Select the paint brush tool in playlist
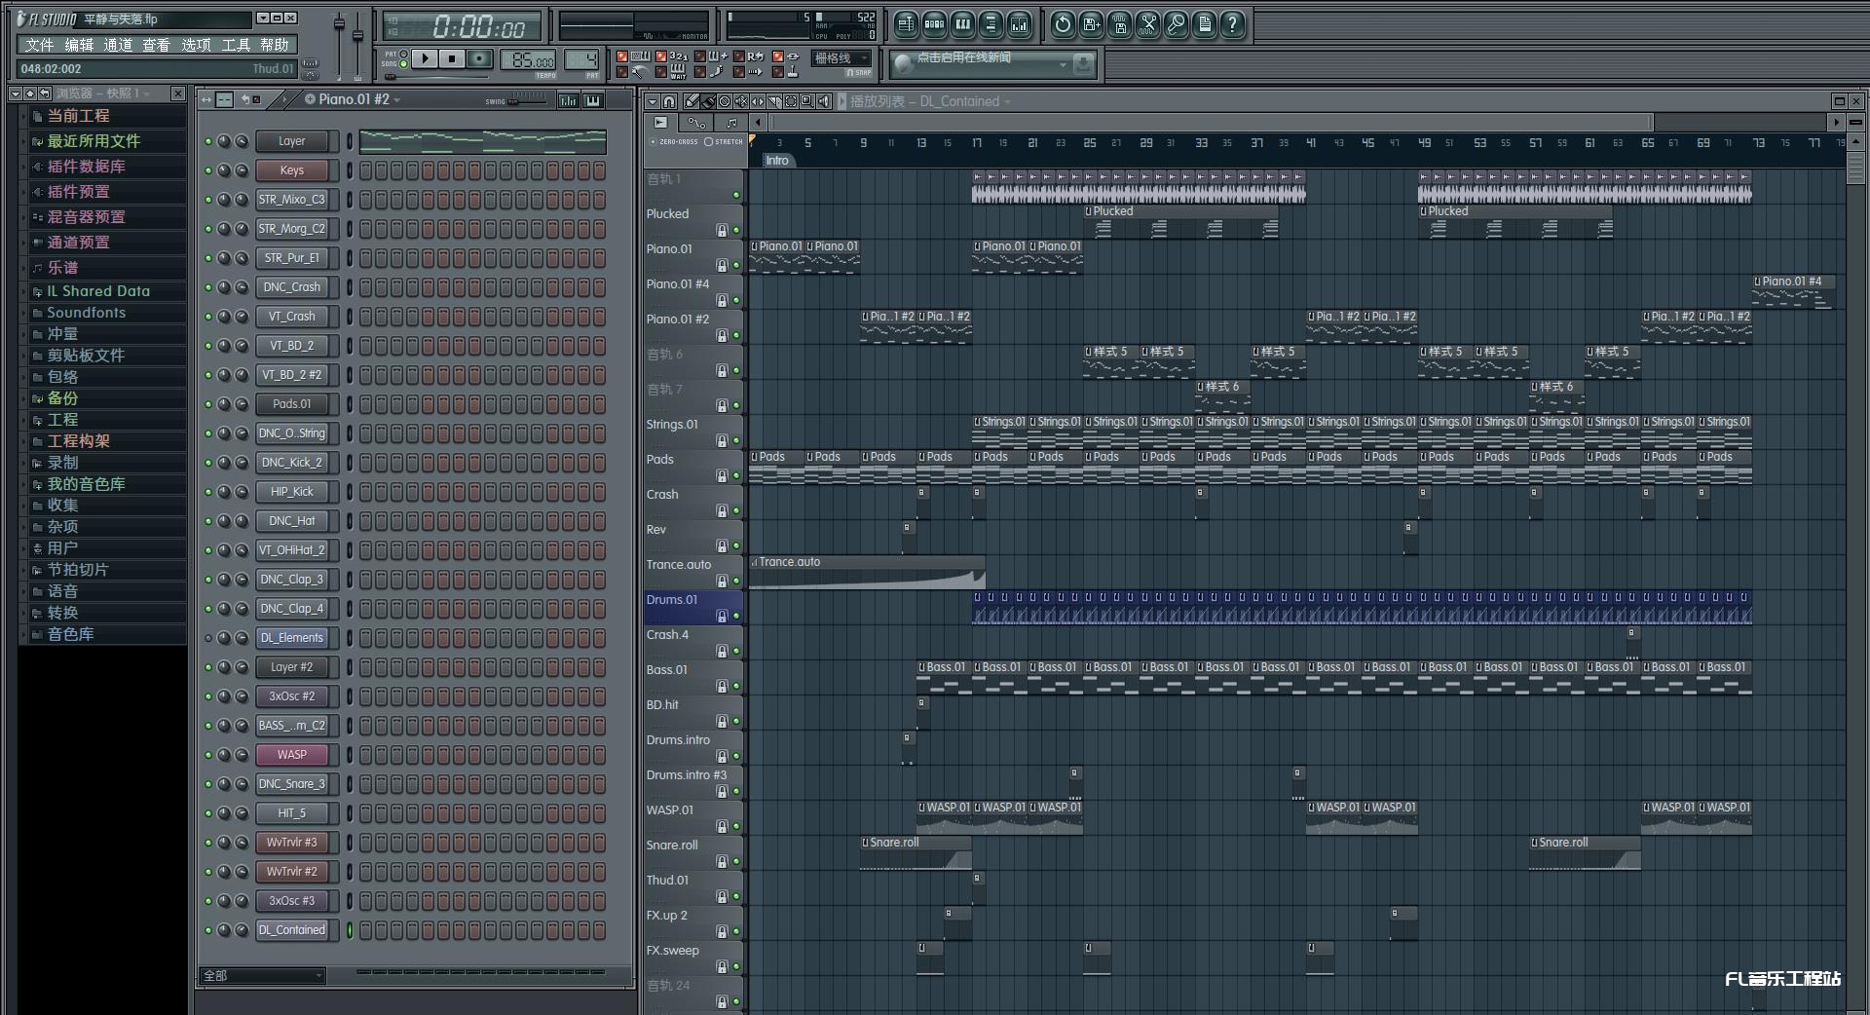 708,101
